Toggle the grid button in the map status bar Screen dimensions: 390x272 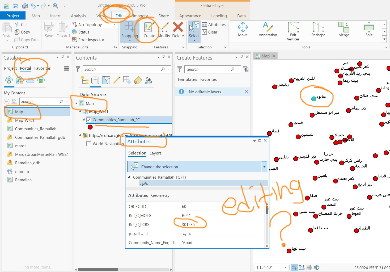[309, 267]
